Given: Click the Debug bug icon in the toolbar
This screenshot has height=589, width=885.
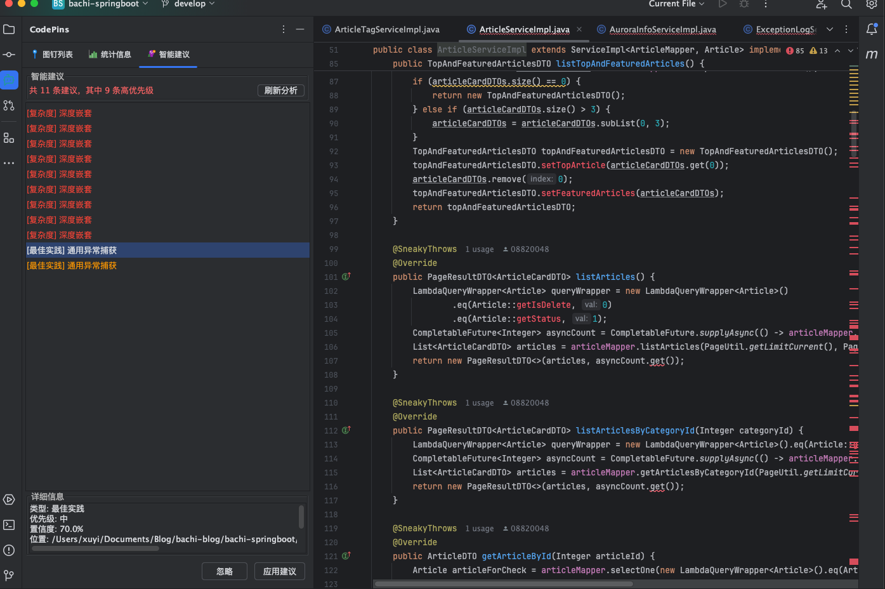Looking at the screenshot, I should [x=744, y=4].
